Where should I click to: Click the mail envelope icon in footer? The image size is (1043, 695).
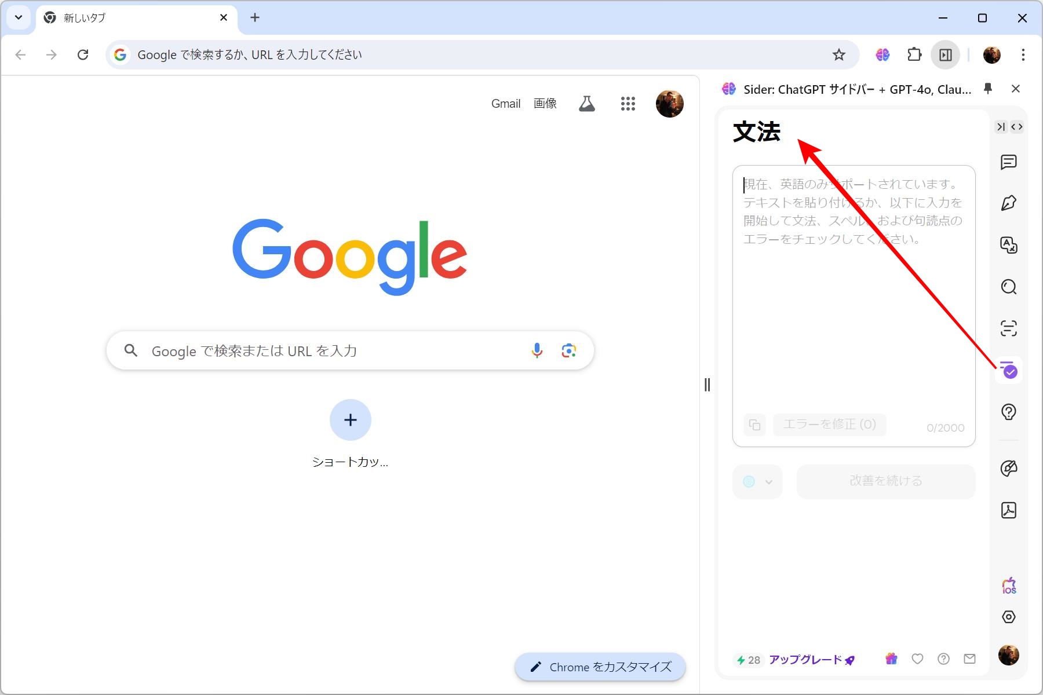click(969, 659)
